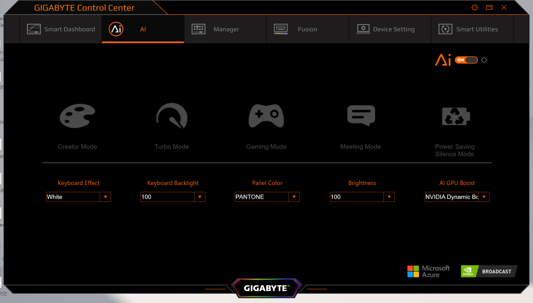Select the Creator Mode palette icon
533x303 pixels.
pyautogui.click(x=77, y=116)
